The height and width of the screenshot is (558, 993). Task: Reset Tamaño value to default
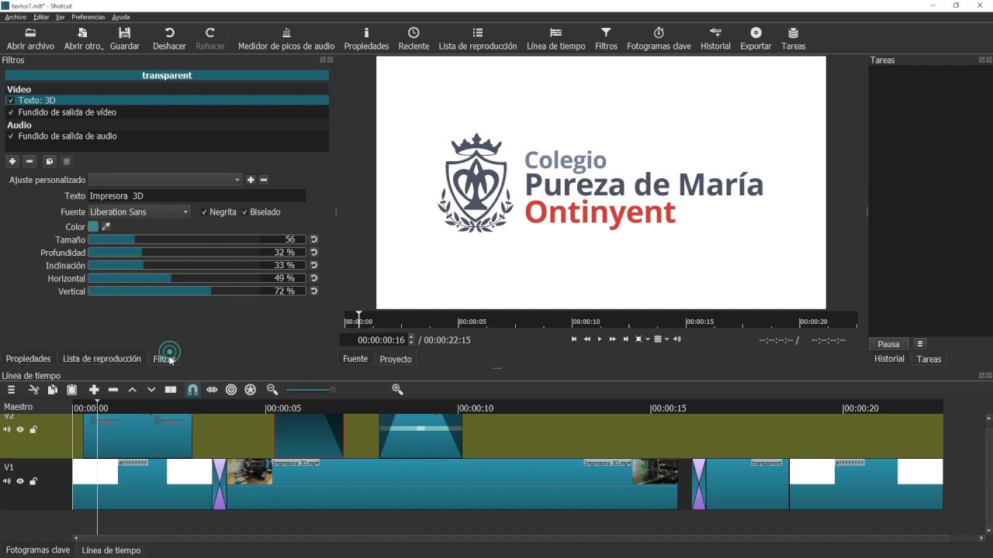coord(314,239)
